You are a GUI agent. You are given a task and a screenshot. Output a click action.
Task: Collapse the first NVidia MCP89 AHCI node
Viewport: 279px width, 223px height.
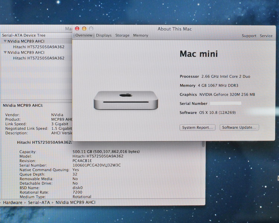click(5, 41)
